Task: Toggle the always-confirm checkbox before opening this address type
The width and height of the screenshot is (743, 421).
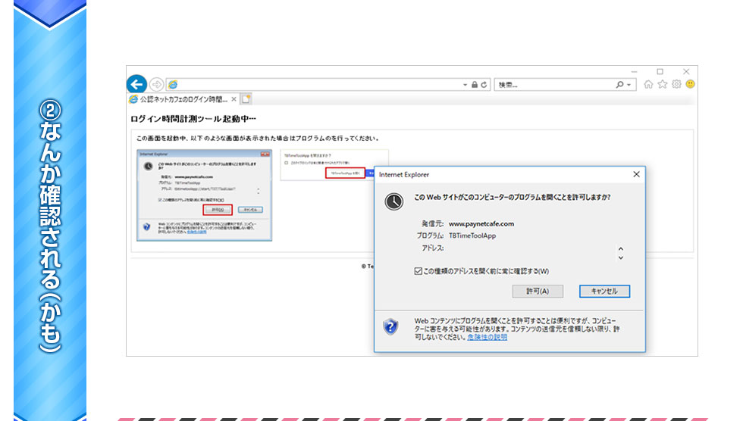Action: [419, 271]
